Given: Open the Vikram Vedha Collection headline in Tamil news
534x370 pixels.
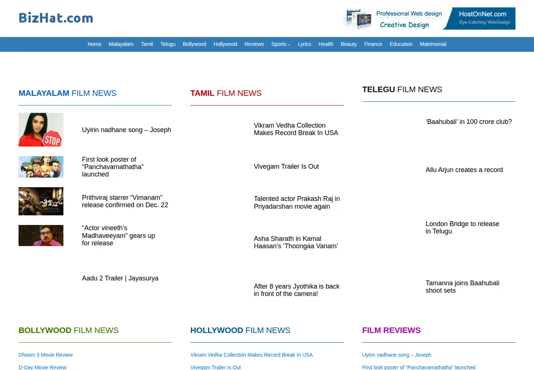Looking at the screenshot, I should coord(296,129).
